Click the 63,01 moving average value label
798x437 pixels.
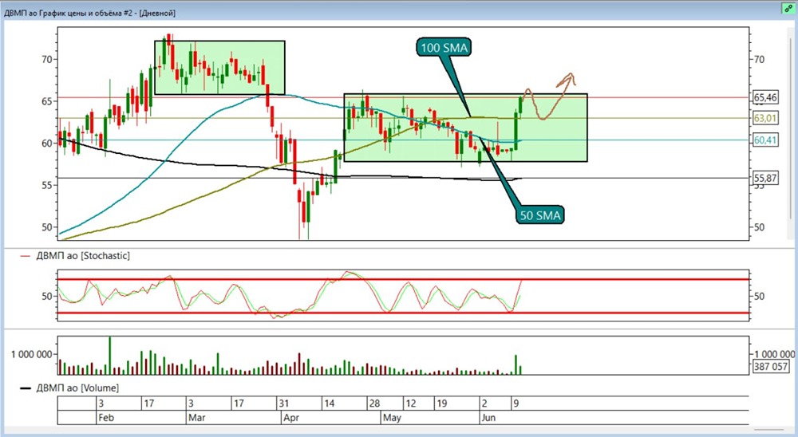coord(765,119)
